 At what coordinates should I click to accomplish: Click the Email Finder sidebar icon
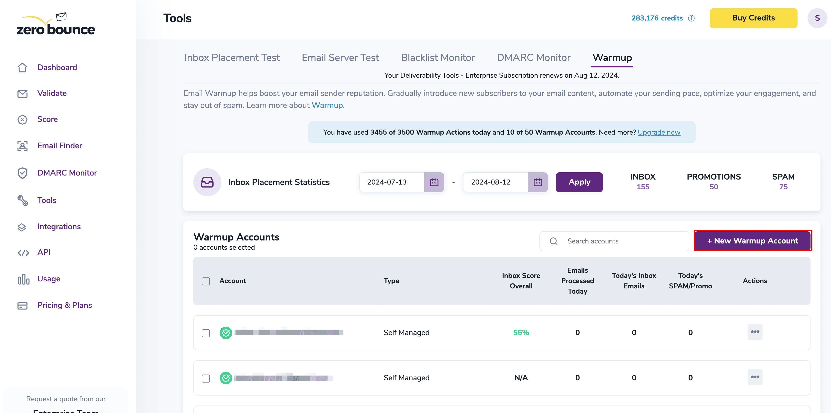coord(22,146)
